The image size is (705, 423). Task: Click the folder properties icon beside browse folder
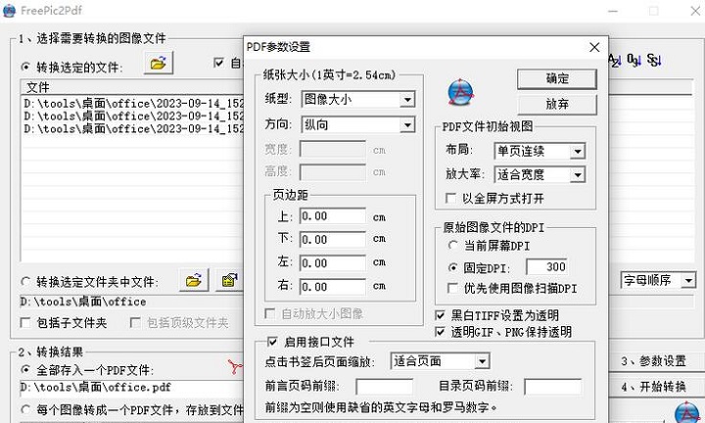(x=229, y=281)
